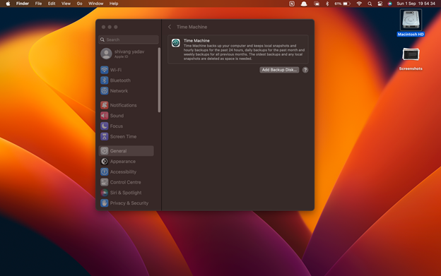The width and height of the screenshot is (441, 276).
Task: Open Control Centre from menu bar
Action: click(380, 4)
